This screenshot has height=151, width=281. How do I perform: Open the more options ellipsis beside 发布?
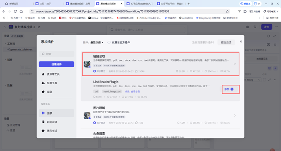coord(277,27)
